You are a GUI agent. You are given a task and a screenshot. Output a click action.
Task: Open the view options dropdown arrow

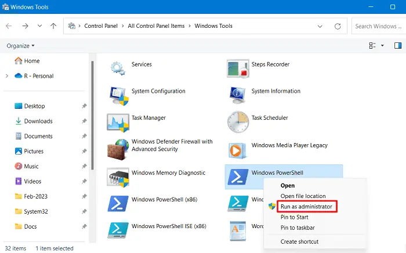coord(383,45)
